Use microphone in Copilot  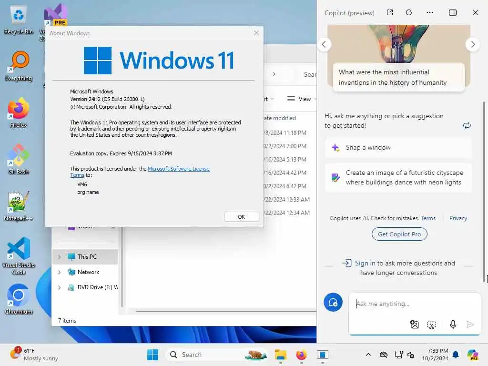click(x=453, y=325)
